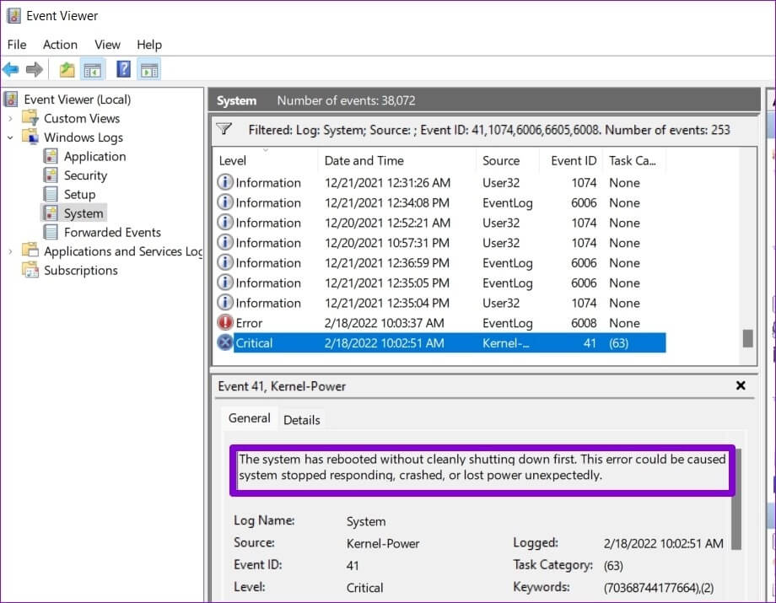
Task: Click the event list vertical scrollbar thumb
Action: coord(747,338)
